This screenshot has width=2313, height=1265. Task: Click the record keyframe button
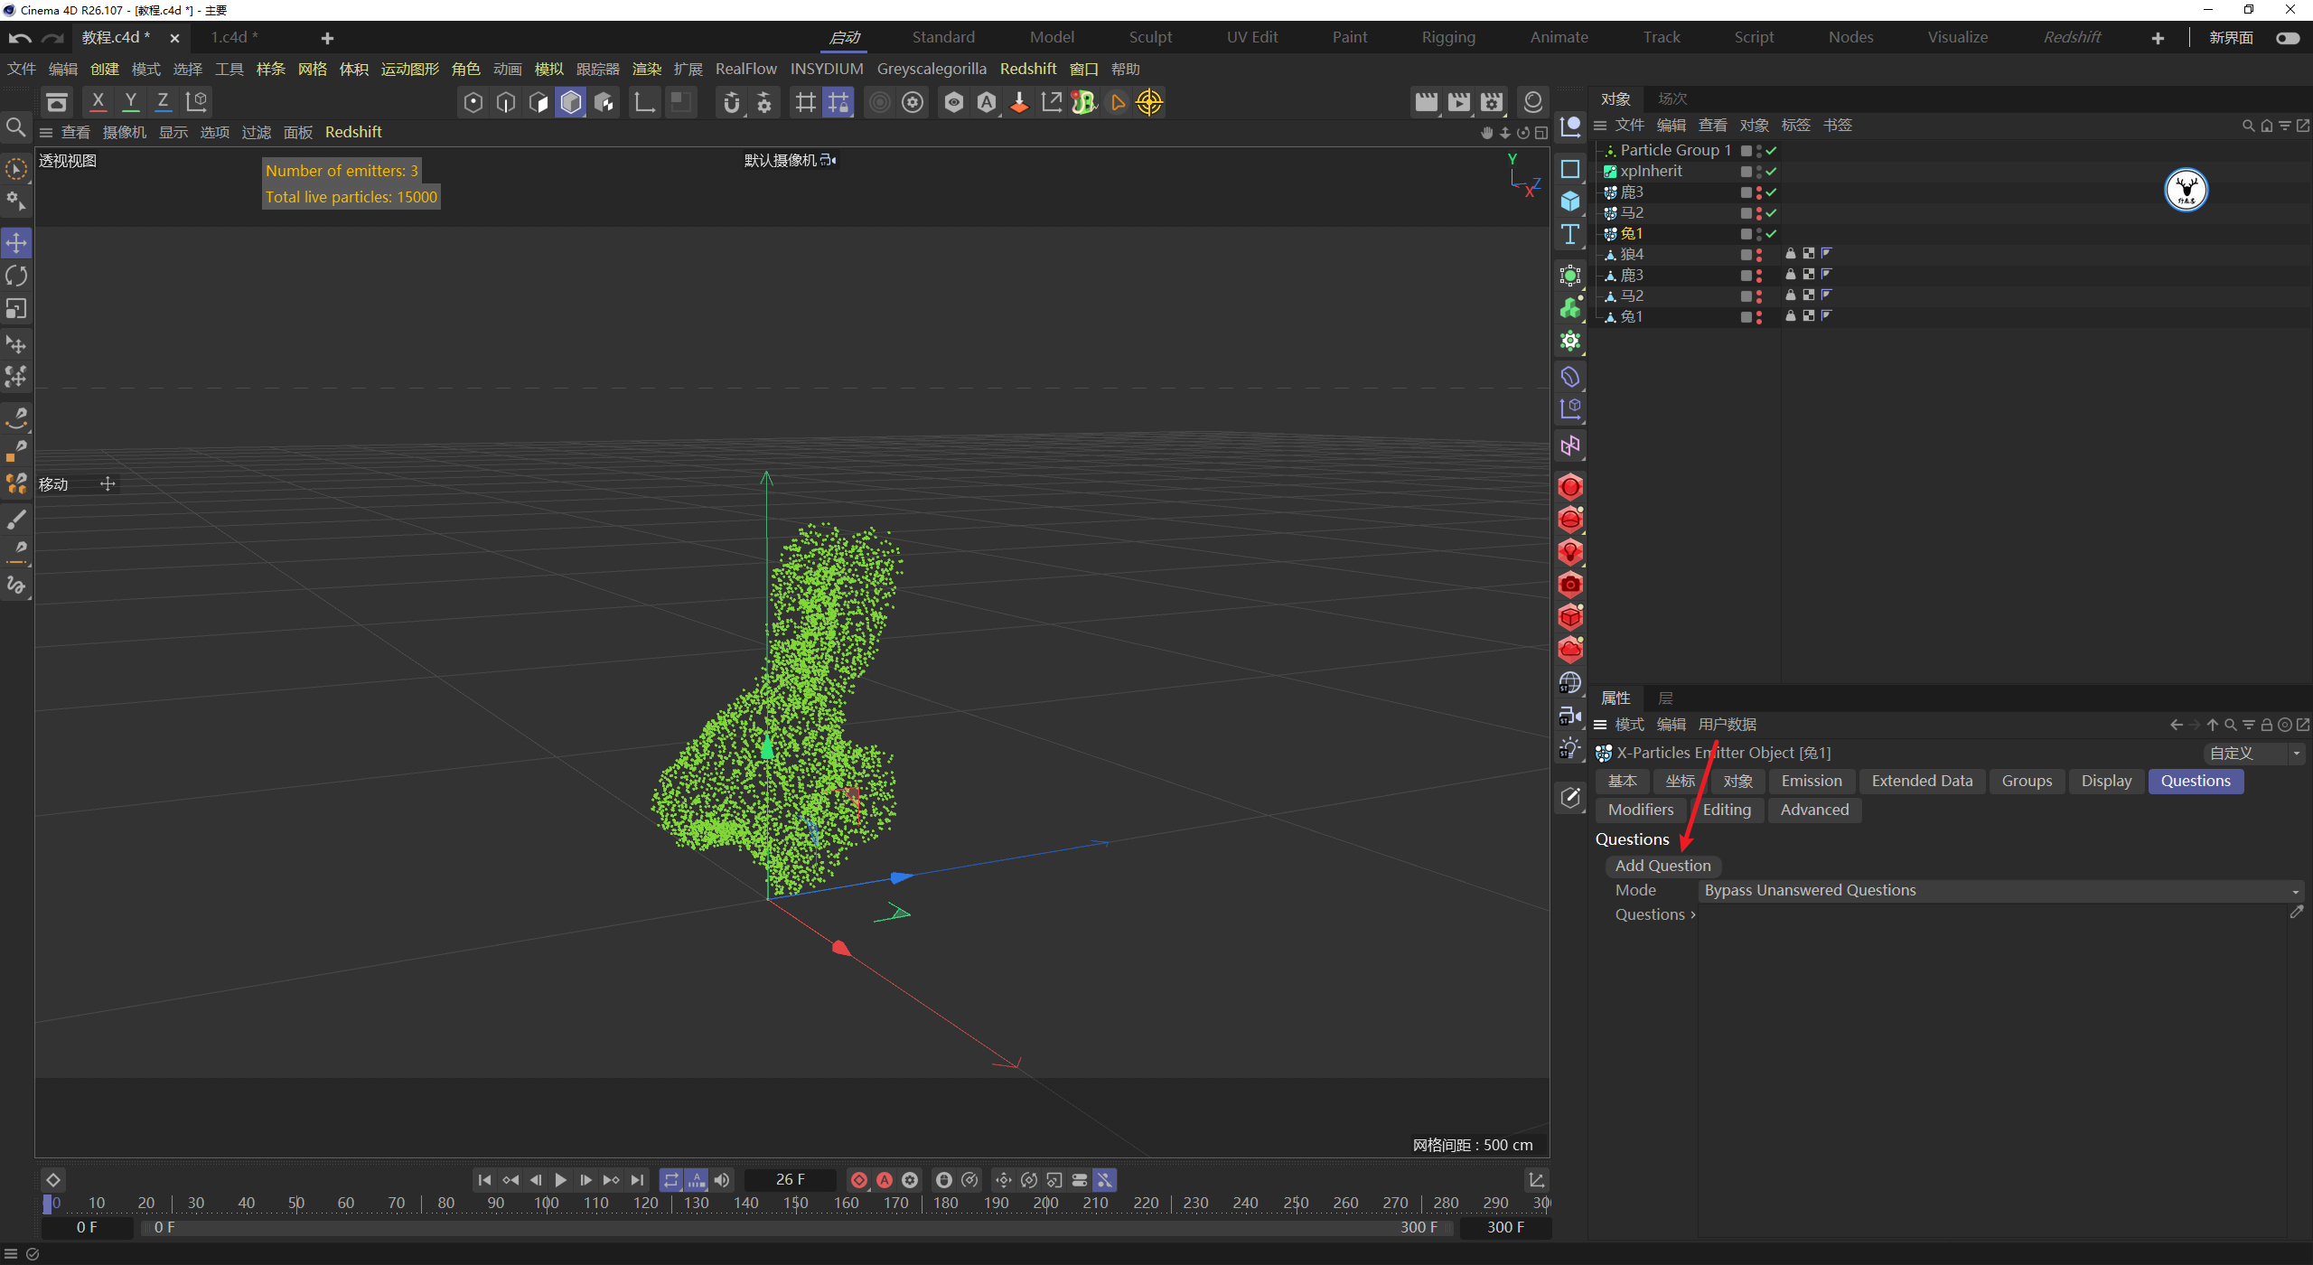[859, 1180]
